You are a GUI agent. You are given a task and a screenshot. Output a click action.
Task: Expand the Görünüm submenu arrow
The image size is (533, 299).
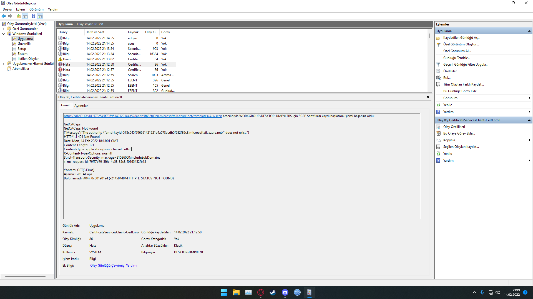pos(529,98)
